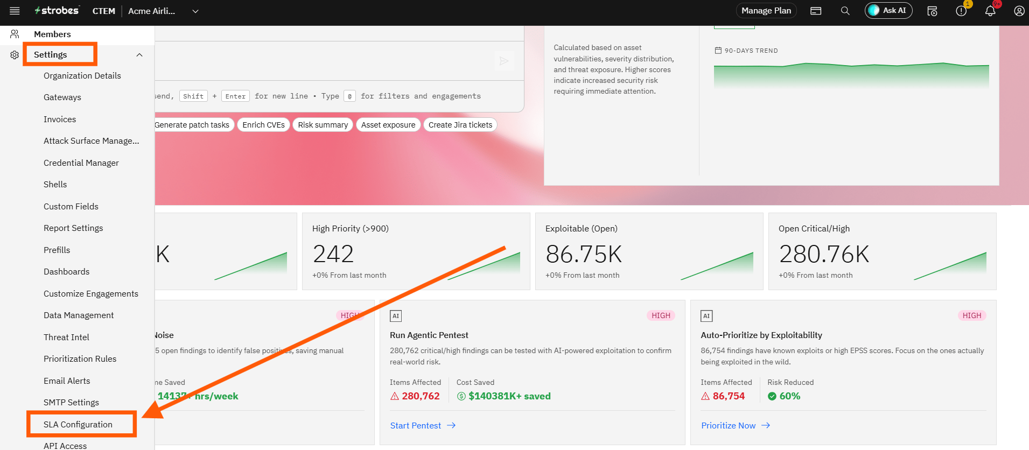Open Gateways settings
The height and width of the screenshot is (450, 1029).
62,97
